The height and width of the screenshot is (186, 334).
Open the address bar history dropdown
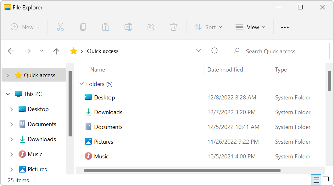pyautogui.click(x=198, y=51)
